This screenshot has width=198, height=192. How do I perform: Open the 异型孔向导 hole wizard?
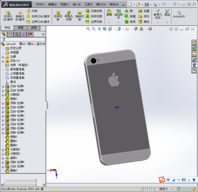(69, 16)
